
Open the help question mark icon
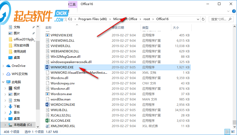coord(234,11)
